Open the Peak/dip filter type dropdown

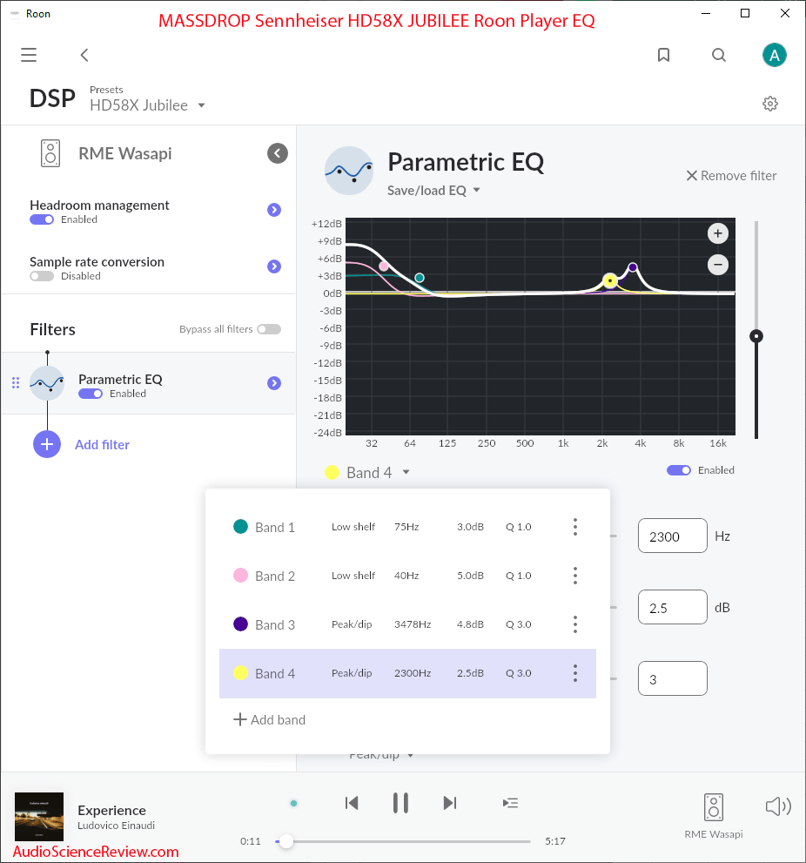point(380,755)
